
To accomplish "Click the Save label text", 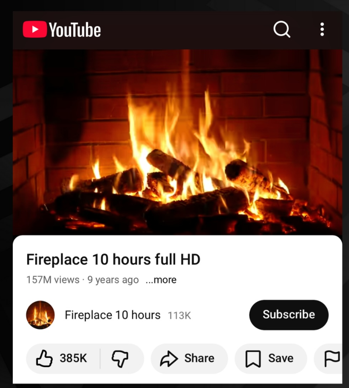I will (281, 358).
